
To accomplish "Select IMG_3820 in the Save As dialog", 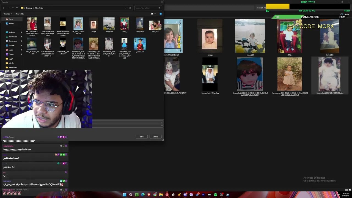I will pyautogui.click(x=155, y=25).
